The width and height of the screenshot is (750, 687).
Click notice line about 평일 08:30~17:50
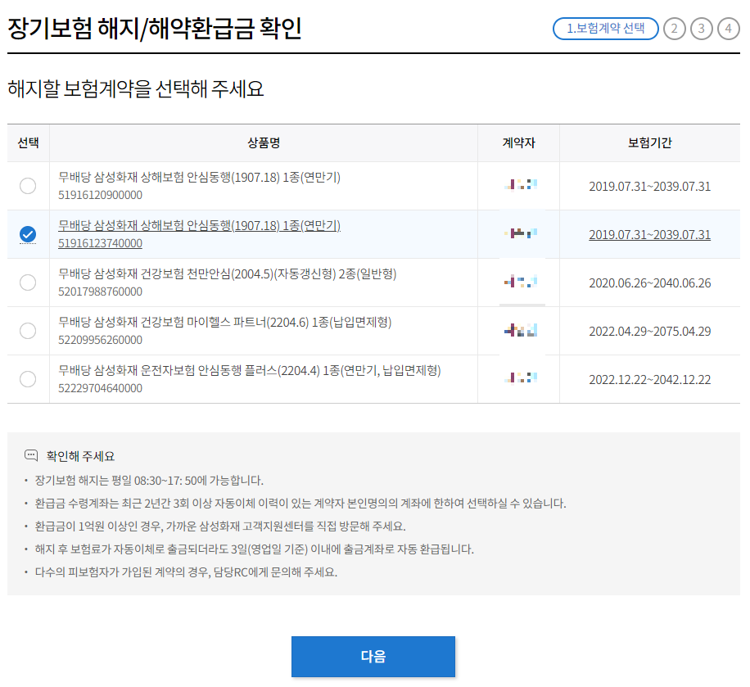(x=149, y=481)
